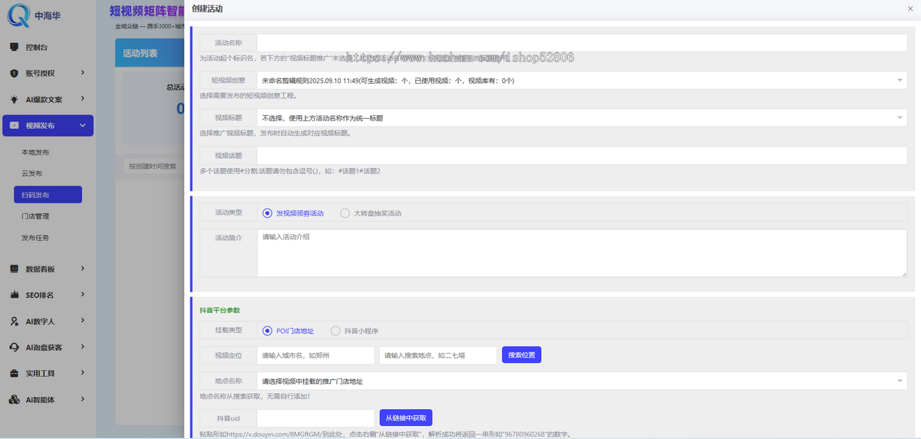Click the 数据看板 dashboard icon
Viewport: 921px width, 439px height.
(x=14, y=269)
